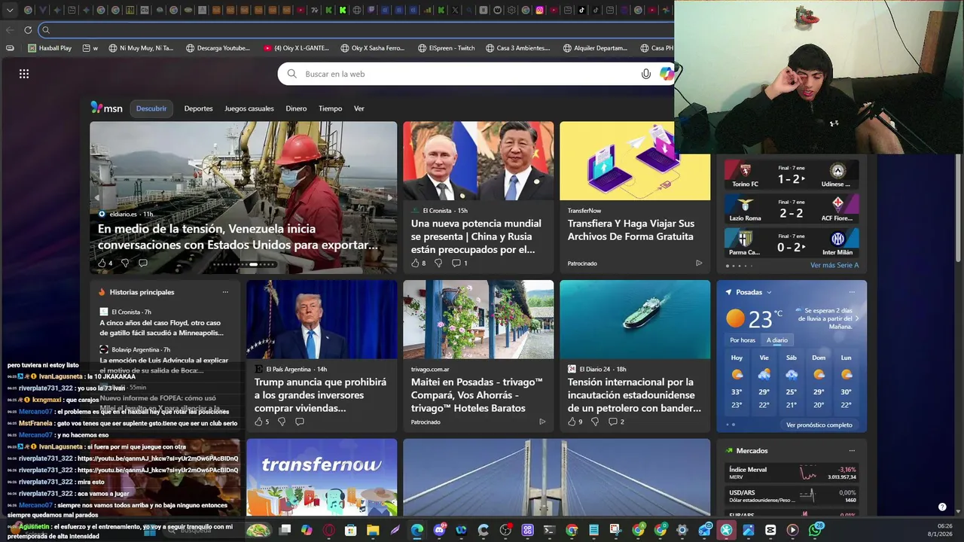Open the Ver tab

(359, 108)
